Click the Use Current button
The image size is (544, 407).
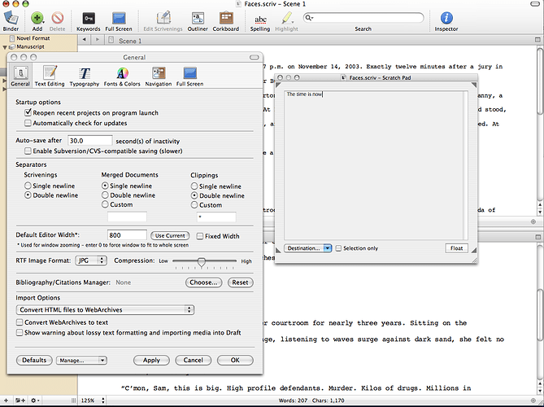coord(170,236)
